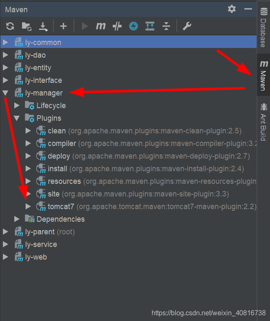Expand the ly-entity module

tap(5, 68)
